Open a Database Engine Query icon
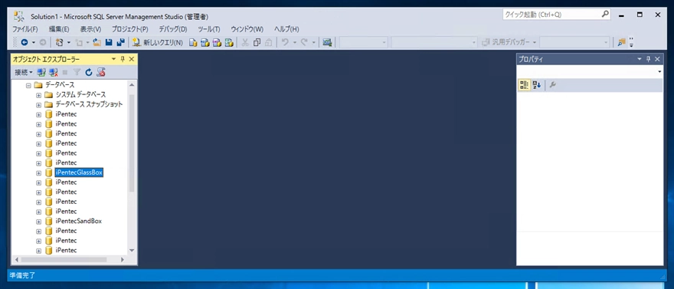This screenshot has width=674, height=289. [194, 43]
